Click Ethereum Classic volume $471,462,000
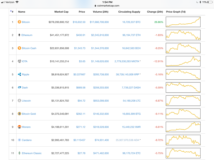This screenshot has width=214, height=160. [x=101, y=153]
